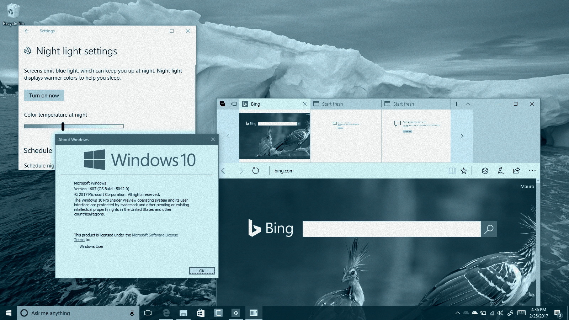Open the touch keyboard tray icon
569x320 pixels.
(521, 313)
